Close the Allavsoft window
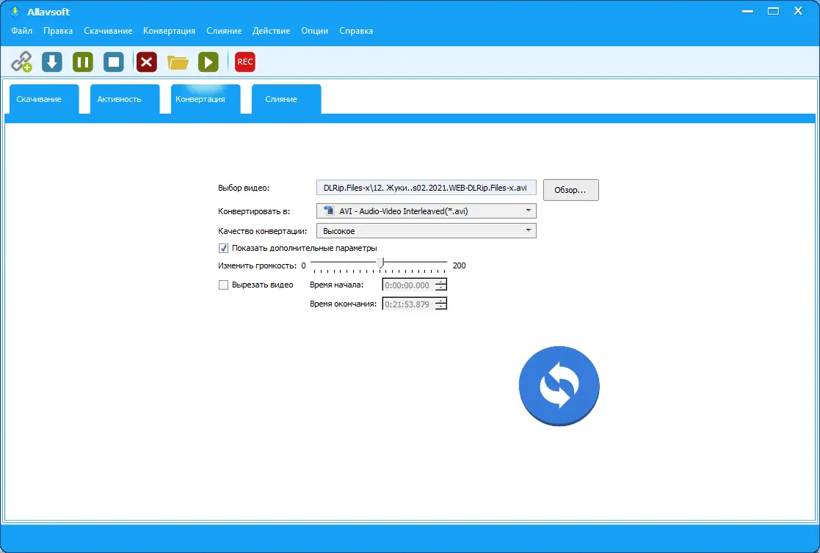The width and height of the screenshot is (820, 553). (x=798, y=11)
